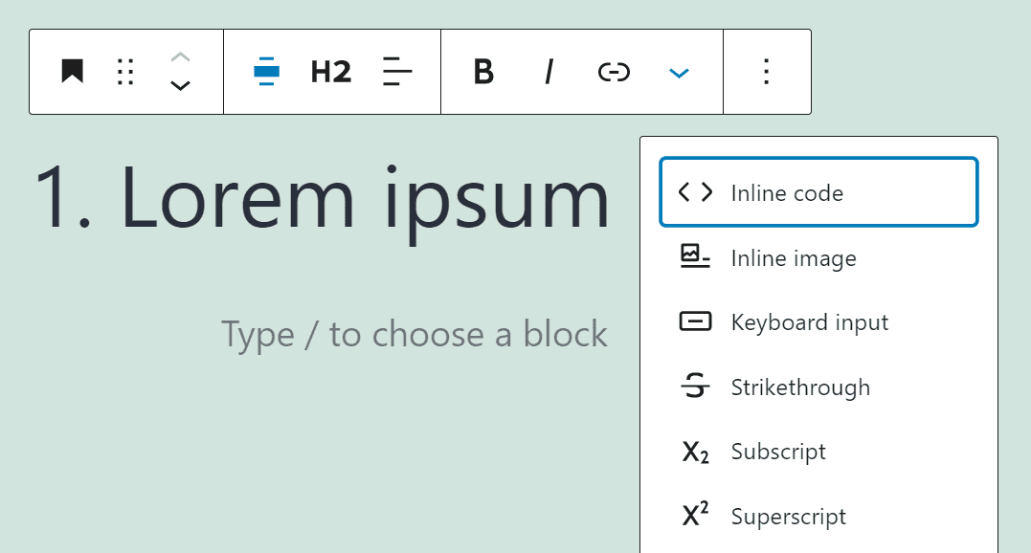Click the Subscript X2 icon
1031x553 pixels.
(694, 451)
